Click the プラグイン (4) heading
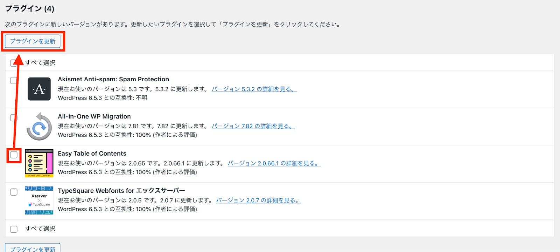The width and height of the screenshot is (560, 252). point(30,8)
